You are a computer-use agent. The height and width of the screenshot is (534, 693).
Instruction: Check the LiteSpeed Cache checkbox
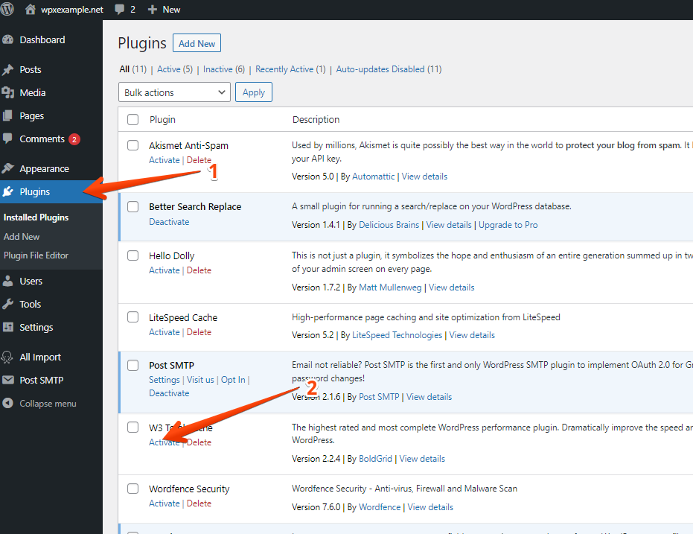[133, 317]
